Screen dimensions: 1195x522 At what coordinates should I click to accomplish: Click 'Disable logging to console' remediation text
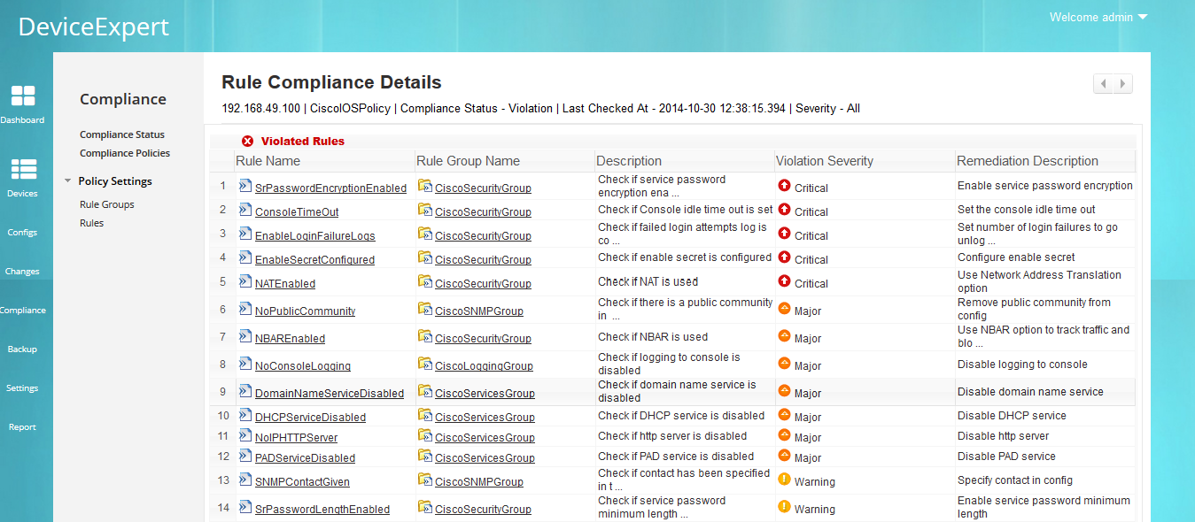pyautogui.click(x=1022, y=365)
